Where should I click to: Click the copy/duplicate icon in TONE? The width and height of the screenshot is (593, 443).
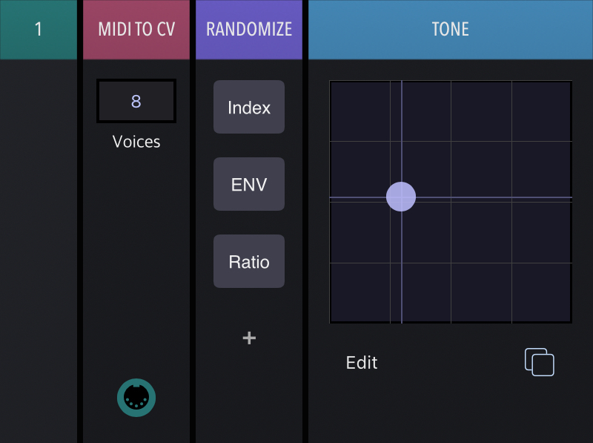(x=540, y=362)
